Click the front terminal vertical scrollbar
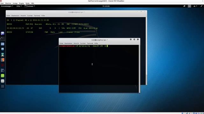204x114 pixels. click(x=140, y=69)
